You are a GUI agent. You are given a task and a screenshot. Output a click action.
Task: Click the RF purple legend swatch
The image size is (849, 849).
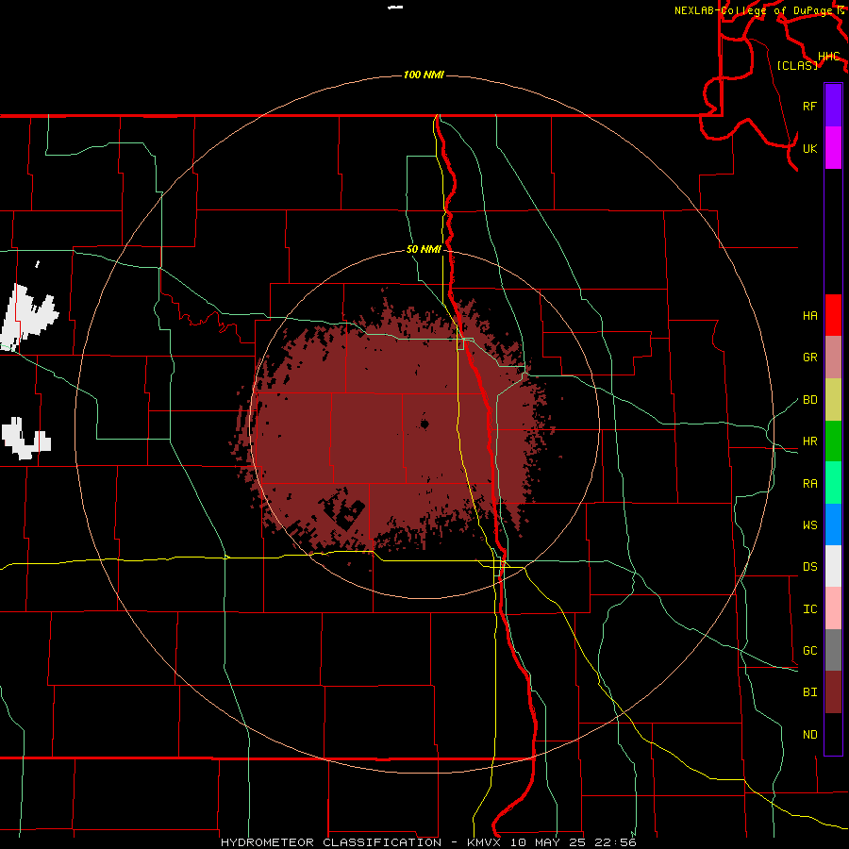(833, 106)
